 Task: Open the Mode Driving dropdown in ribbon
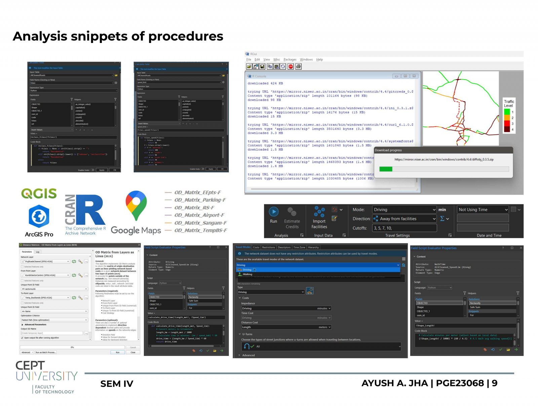tap(404, 210)
